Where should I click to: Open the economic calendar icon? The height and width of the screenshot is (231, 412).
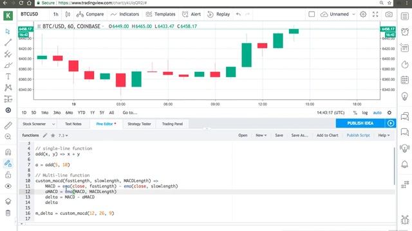[x=405, y=80]
